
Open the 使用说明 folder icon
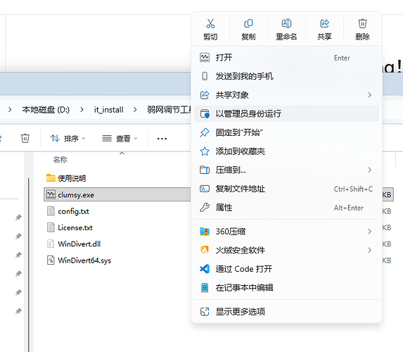point(51,178)
